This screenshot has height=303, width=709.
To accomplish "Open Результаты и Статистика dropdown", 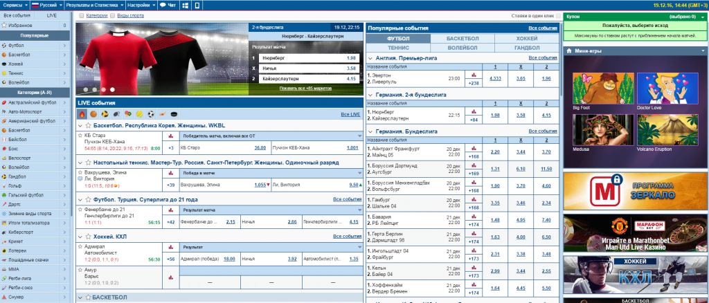I will [x=94, y=6].
